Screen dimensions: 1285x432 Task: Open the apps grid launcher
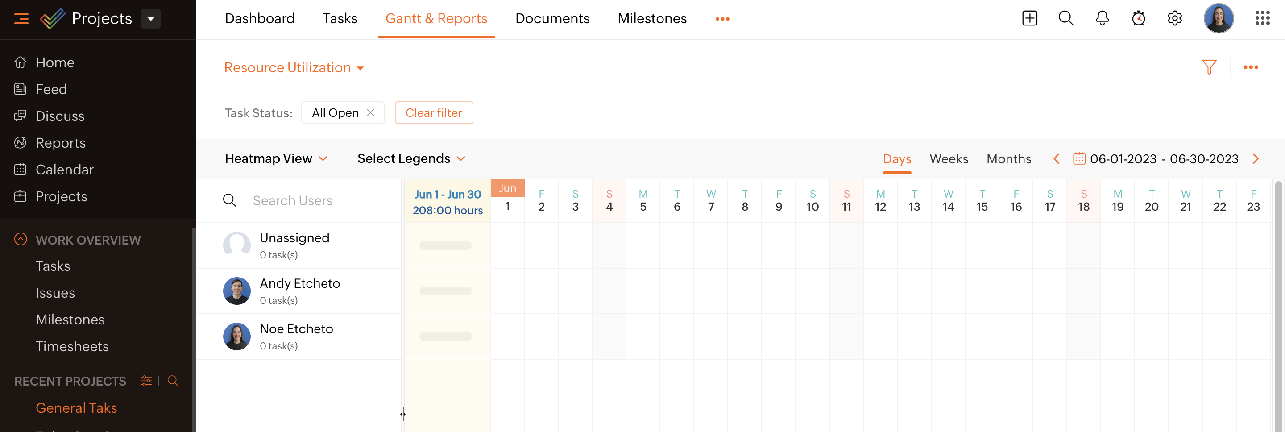pyautogui.click(x=1263, y=18)
